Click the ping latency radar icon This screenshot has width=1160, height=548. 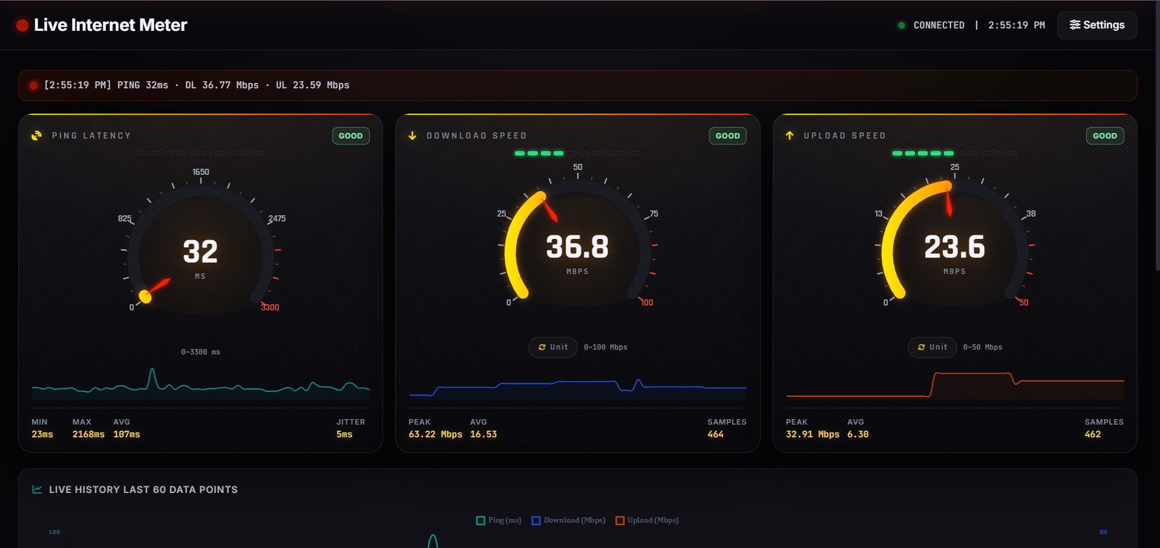coord(37,135)
